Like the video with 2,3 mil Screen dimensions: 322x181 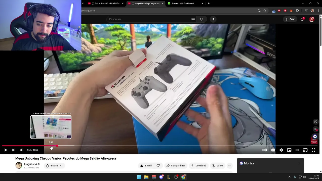pyautogui.click(x=146, y=166)
